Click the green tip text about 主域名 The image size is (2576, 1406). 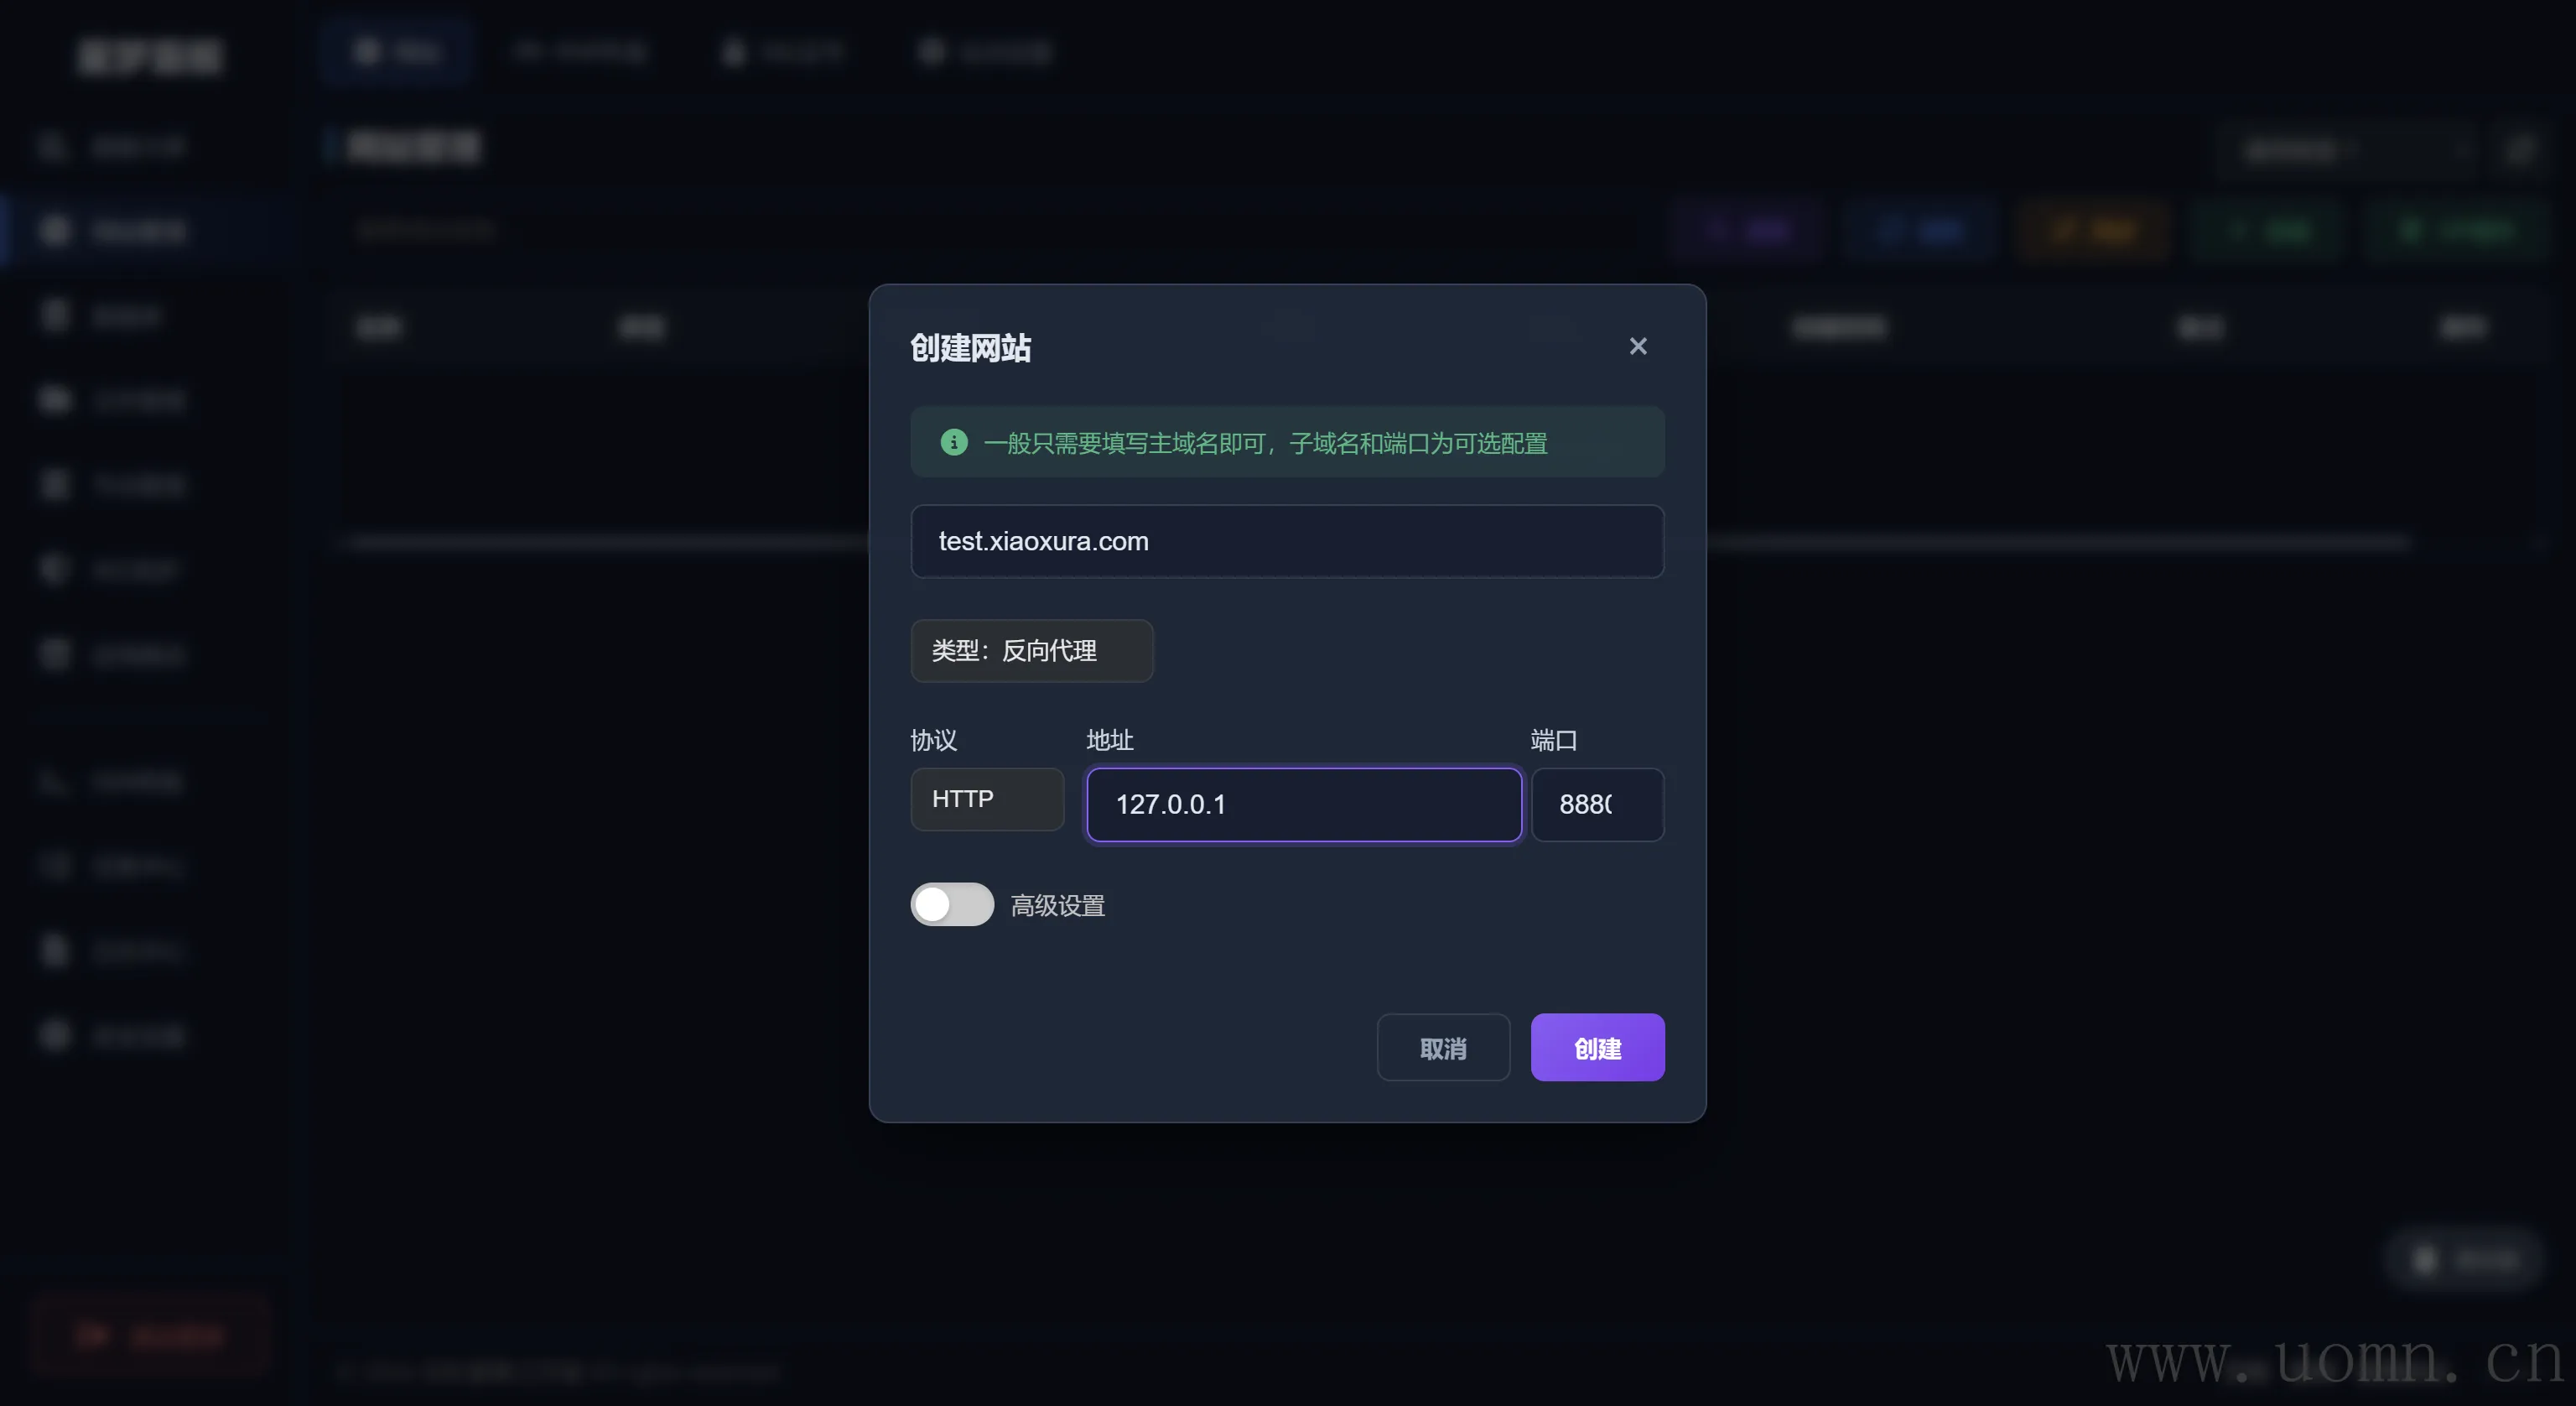pyautogui.click(x=1265, y=443)
